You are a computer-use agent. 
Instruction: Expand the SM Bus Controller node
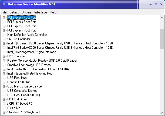[4, 39]
